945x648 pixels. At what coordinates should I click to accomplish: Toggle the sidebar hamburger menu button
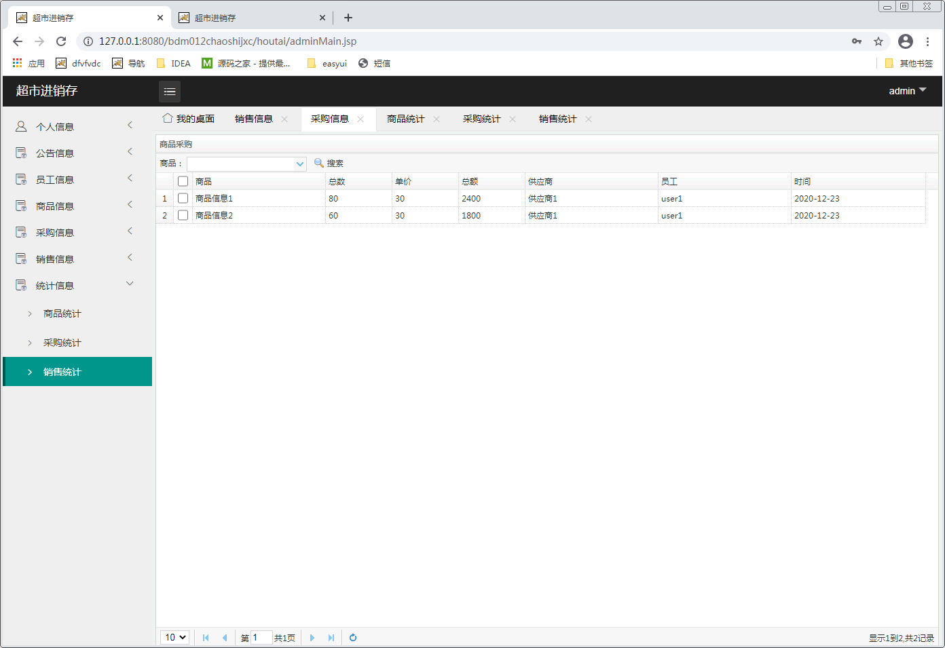coord(170,91)
